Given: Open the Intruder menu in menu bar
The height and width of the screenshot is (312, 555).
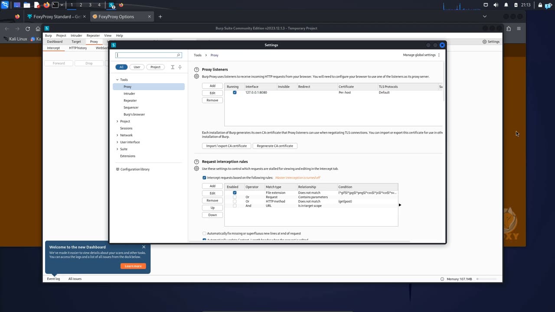Looking at the screenshot, I should [76, 36].
